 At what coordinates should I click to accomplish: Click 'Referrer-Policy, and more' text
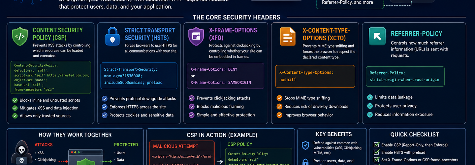347,2
